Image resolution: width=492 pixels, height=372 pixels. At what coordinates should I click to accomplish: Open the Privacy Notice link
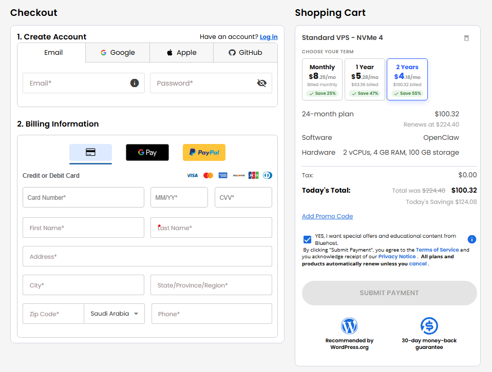click(x=397, y=256)
